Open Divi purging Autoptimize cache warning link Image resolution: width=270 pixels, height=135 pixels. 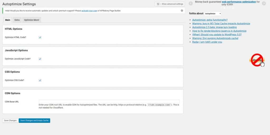point(215,38)
